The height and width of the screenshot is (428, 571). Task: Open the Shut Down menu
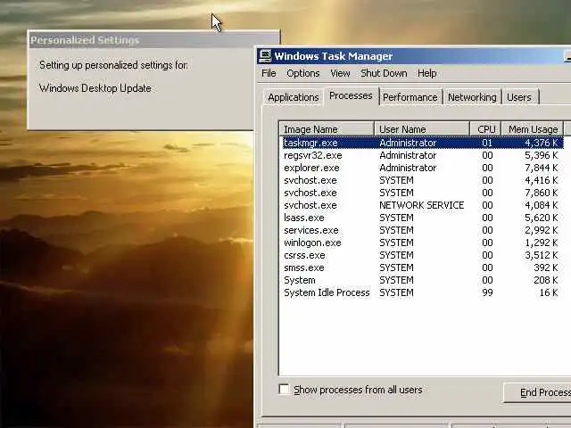pyautogui.click(x=384, y=73)
